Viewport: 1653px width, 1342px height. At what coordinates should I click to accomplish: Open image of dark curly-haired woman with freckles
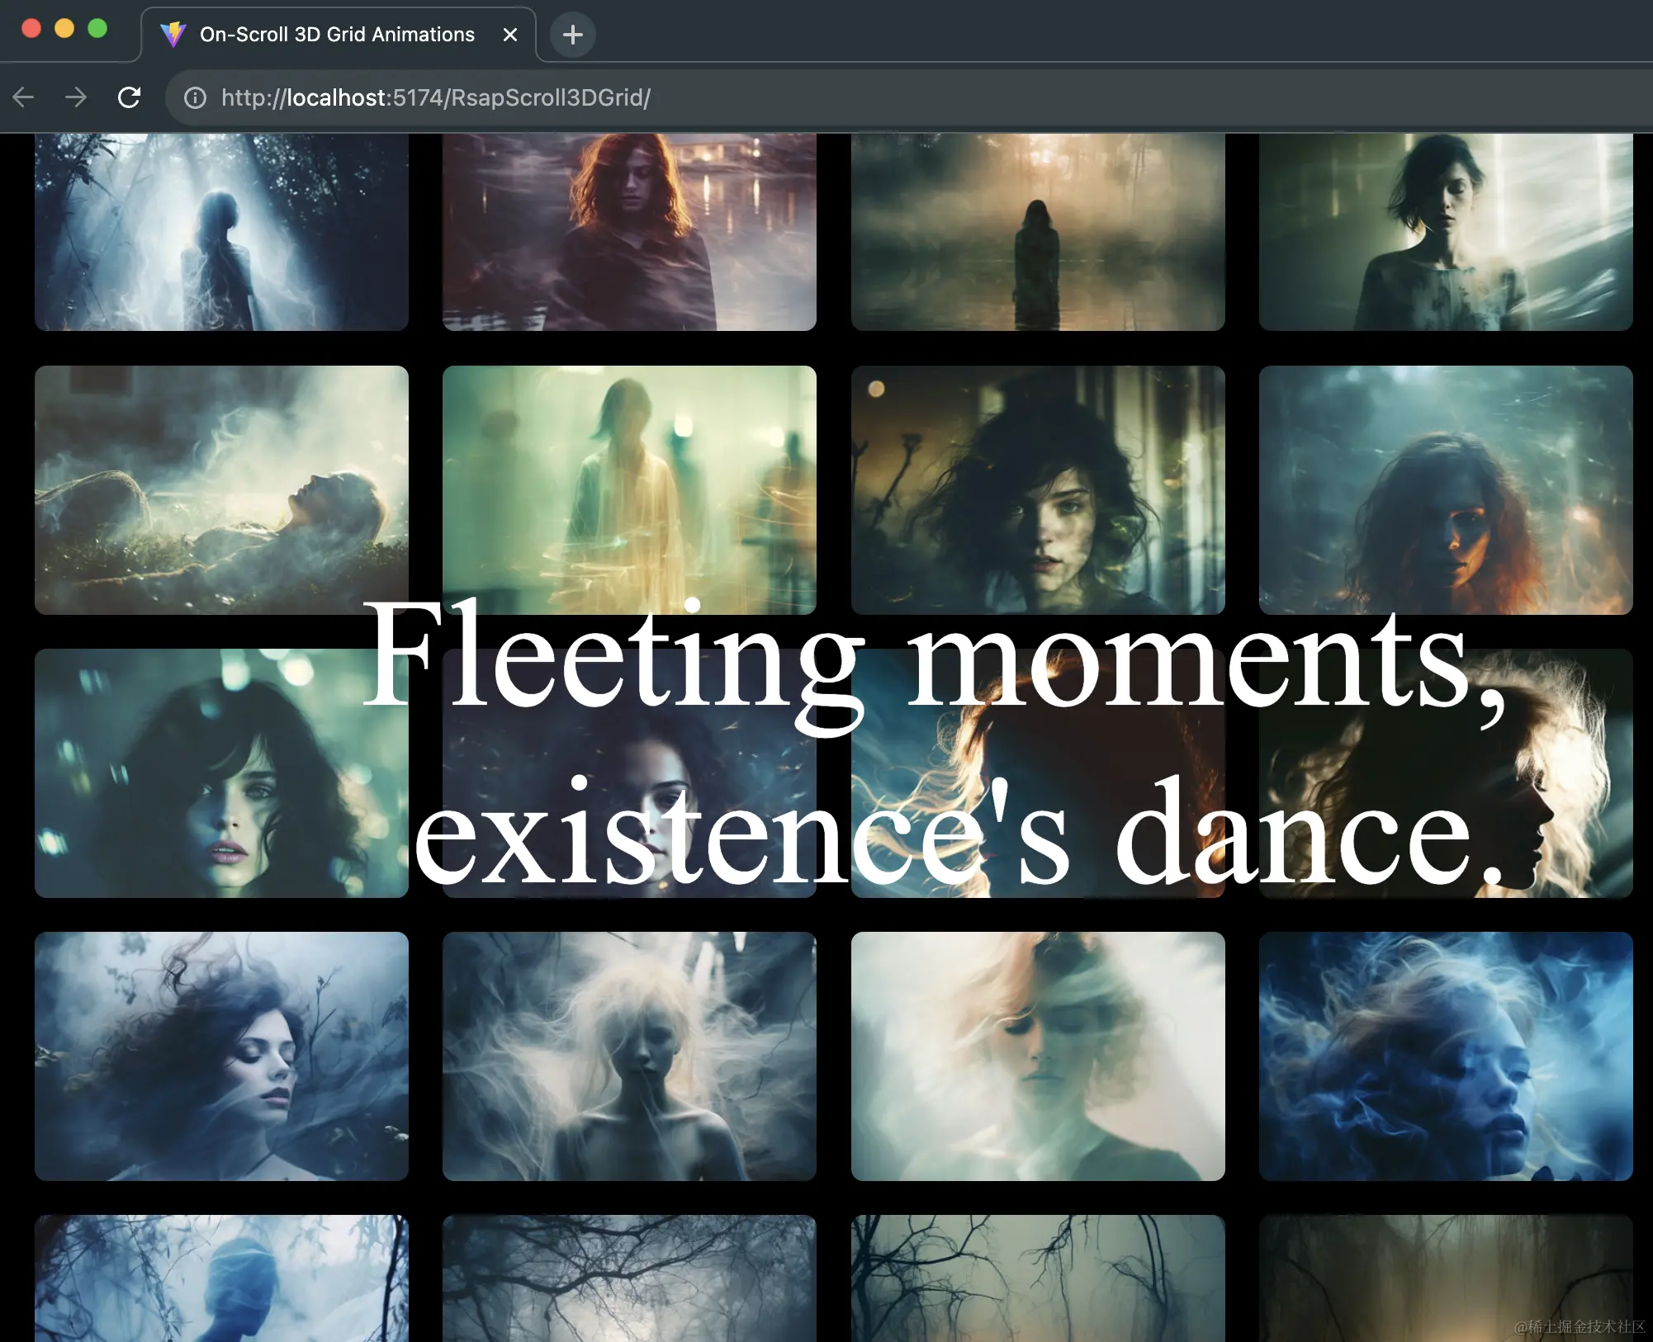(x=1038, y=490)
